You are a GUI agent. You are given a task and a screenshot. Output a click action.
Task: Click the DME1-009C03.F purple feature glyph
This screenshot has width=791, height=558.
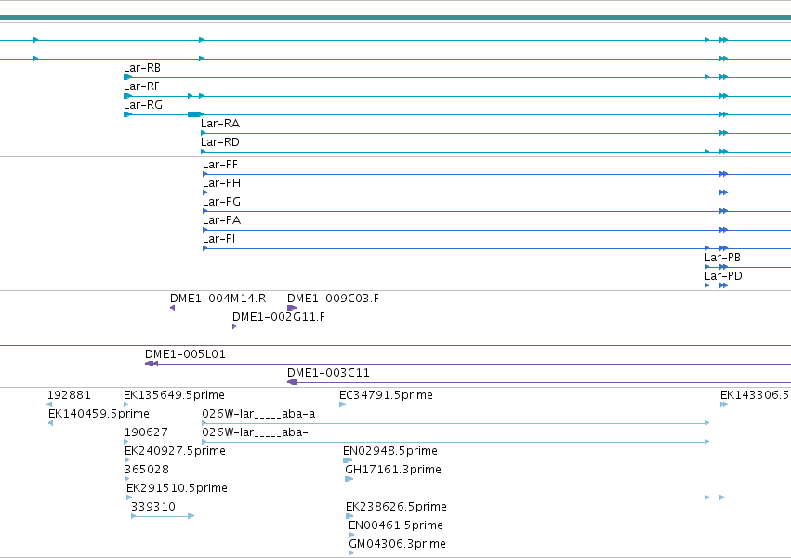point(292,308)
